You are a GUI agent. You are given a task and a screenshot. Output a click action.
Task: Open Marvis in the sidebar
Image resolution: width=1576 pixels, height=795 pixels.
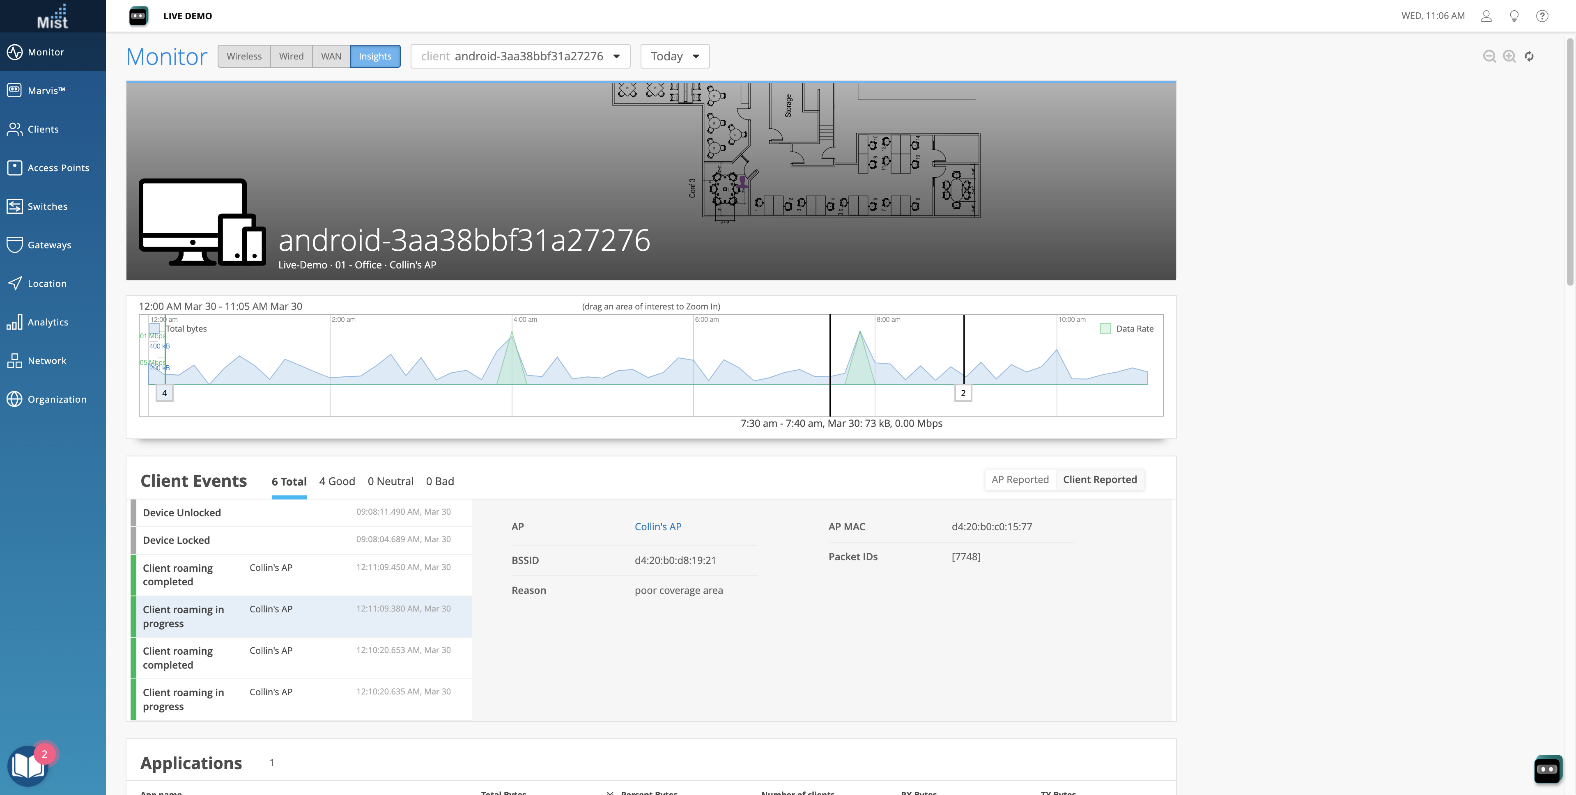(46, 91)
